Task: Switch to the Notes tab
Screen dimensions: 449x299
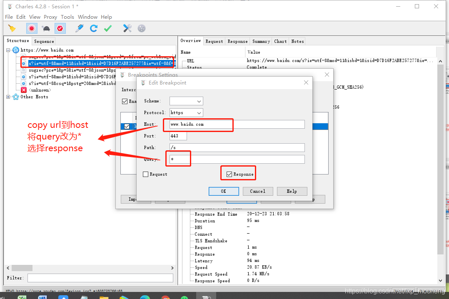Action: coord(297,41)
